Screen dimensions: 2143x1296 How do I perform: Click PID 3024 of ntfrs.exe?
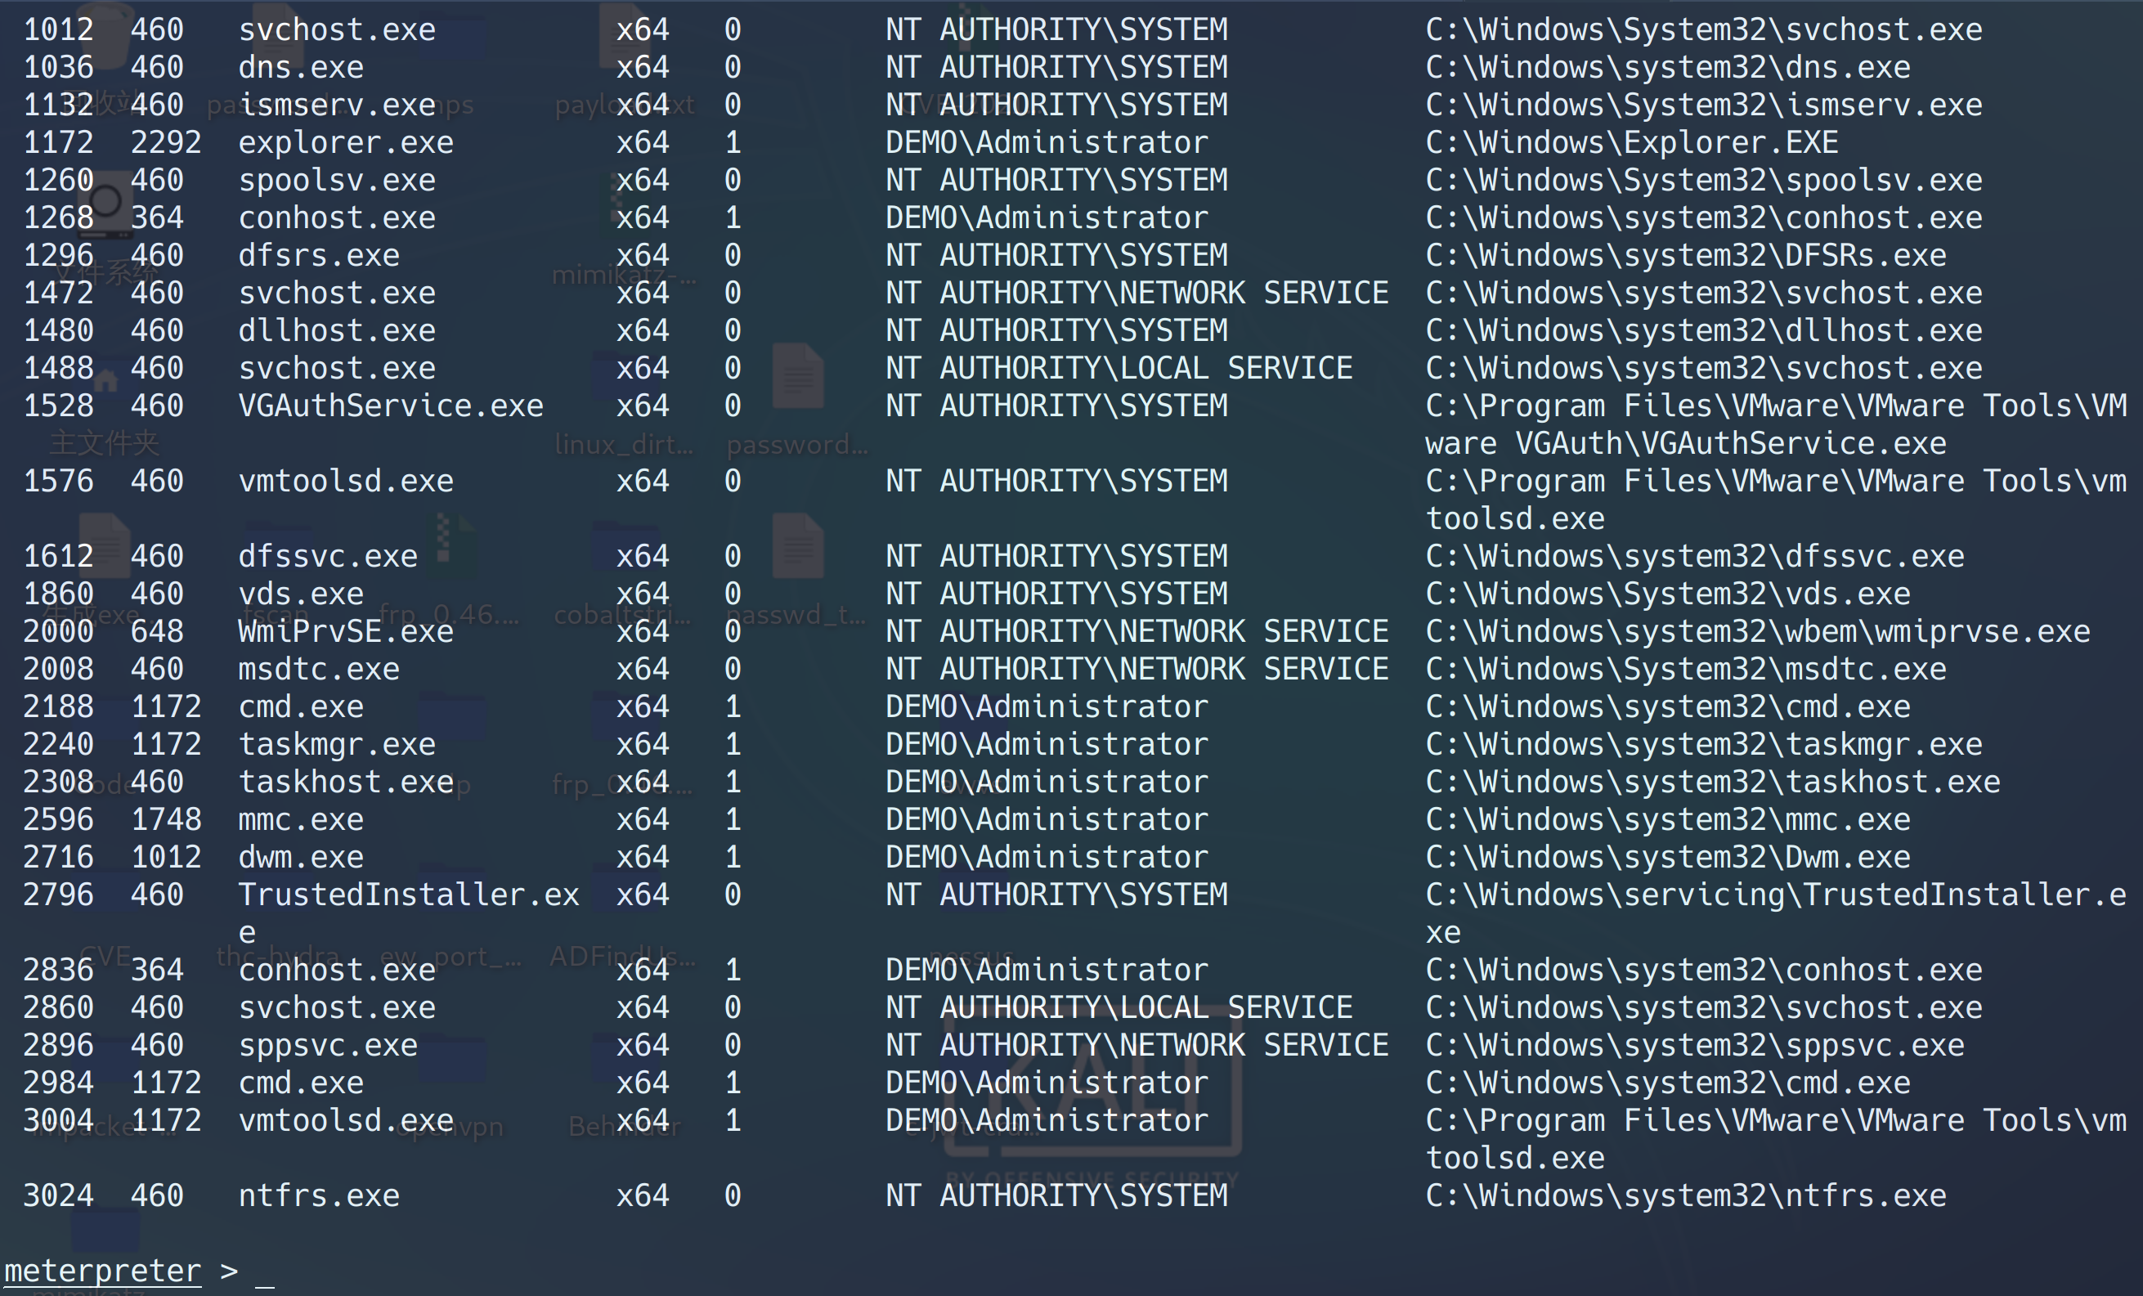pyautogui.click(x=57, y=1196)
